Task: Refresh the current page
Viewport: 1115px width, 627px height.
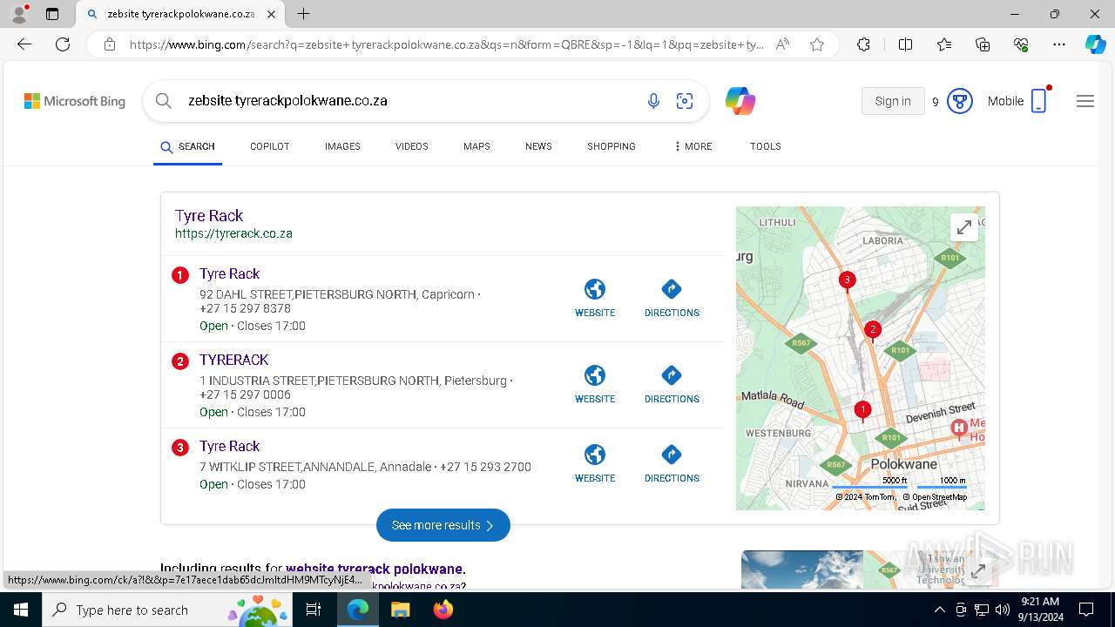Action: click(63, 44)
